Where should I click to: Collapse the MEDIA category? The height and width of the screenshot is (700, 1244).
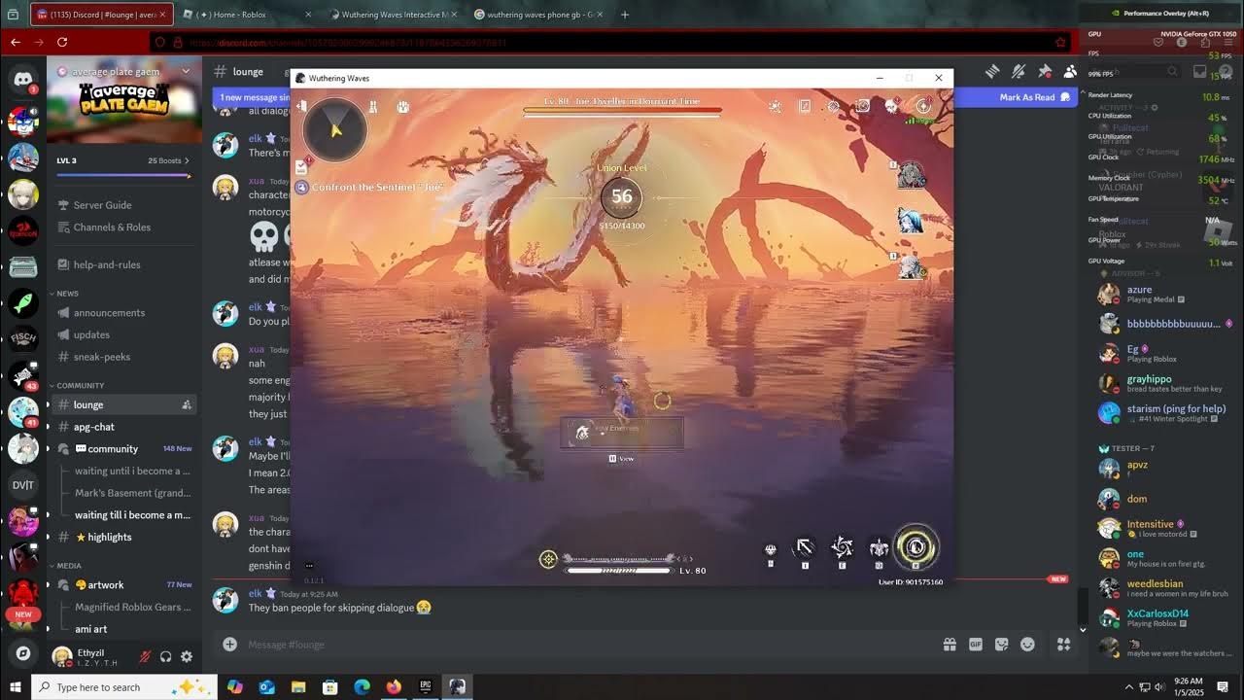68,566
